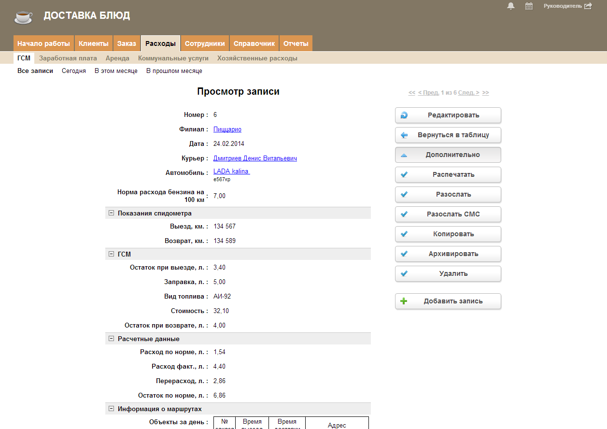607x429 pixels.
Task: Open the Отчеты tab
Action: click(296, 43)
